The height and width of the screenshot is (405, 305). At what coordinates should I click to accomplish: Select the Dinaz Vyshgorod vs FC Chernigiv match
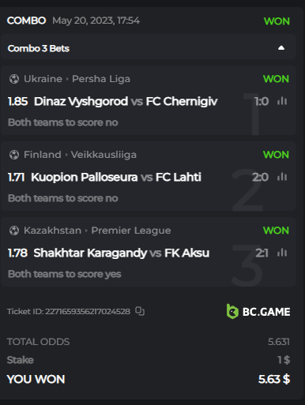click(126, 101)
